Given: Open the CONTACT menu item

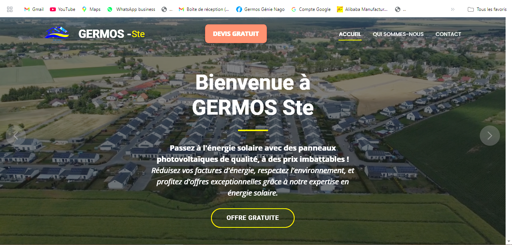Looking at the screenshot, I should (448, 34).
